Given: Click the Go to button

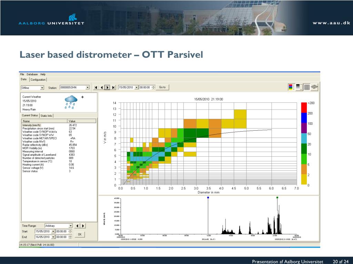Looking at the screenshot, I should (162, 87).
